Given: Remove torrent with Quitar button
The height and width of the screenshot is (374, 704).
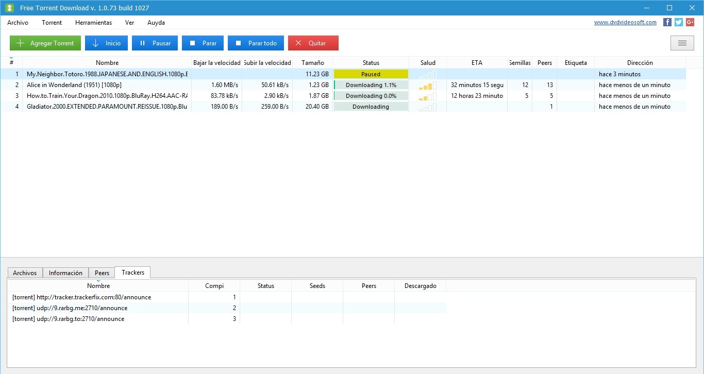Looking at the screenshot, I should click(313, 43).
